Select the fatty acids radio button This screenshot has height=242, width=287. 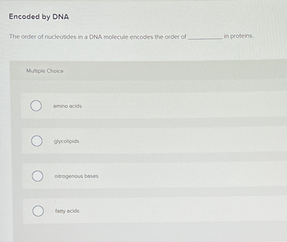tap(38, 211)
